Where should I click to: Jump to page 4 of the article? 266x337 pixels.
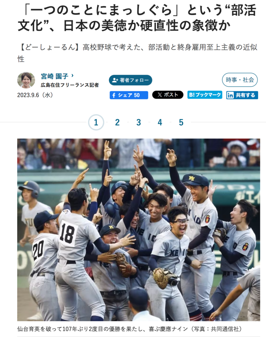pyautogui.click(x=160, y=122)
